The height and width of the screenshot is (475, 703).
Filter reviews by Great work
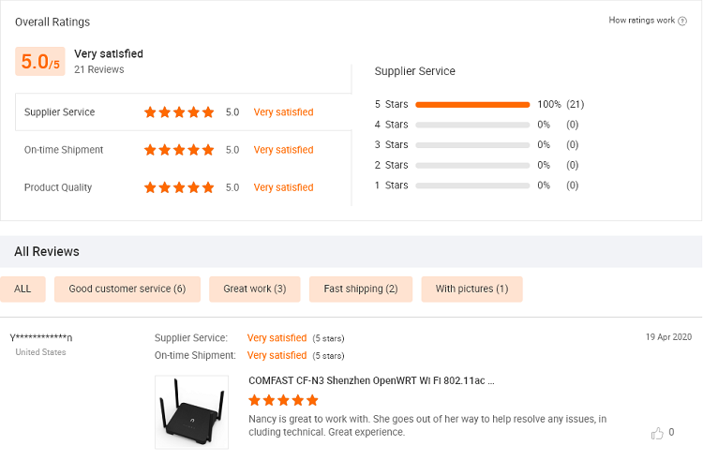254,289
